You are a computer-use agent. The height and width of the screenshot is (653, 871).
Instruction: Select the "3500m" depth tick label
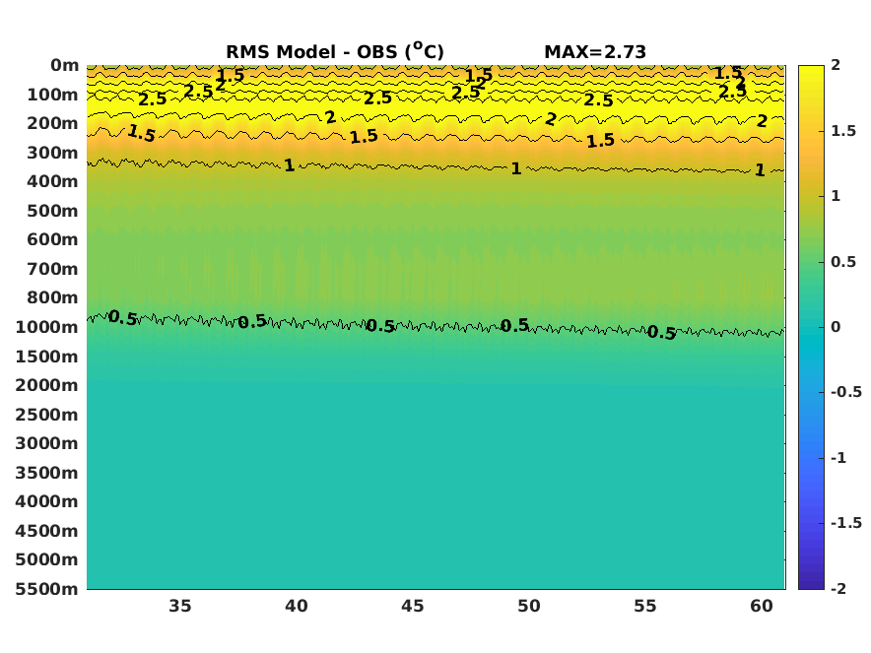[46, 473]
